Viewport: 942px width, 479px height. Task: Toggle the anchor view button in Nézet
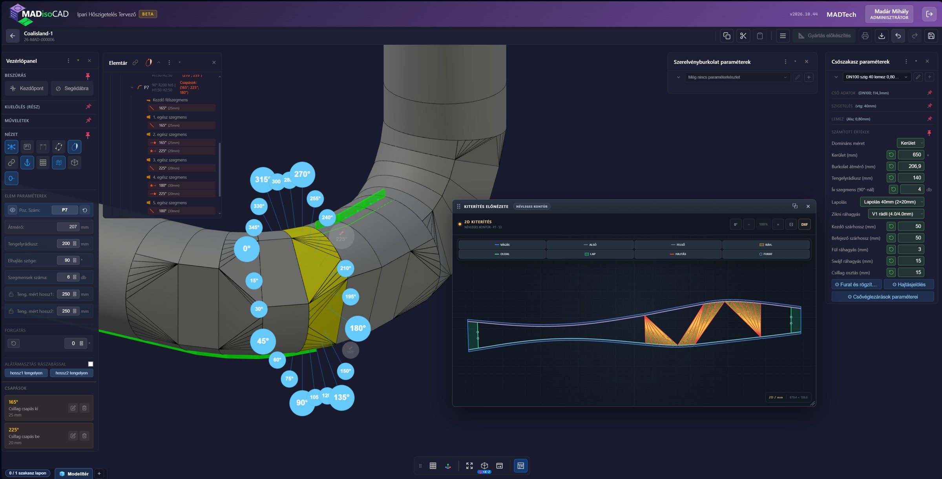(x=27, y=163)
